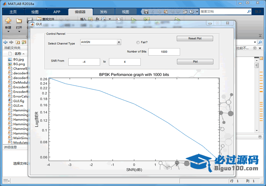266x186 pixels.
Task: Click the close X beside 比较不...
Action: (x=260, y=48)
